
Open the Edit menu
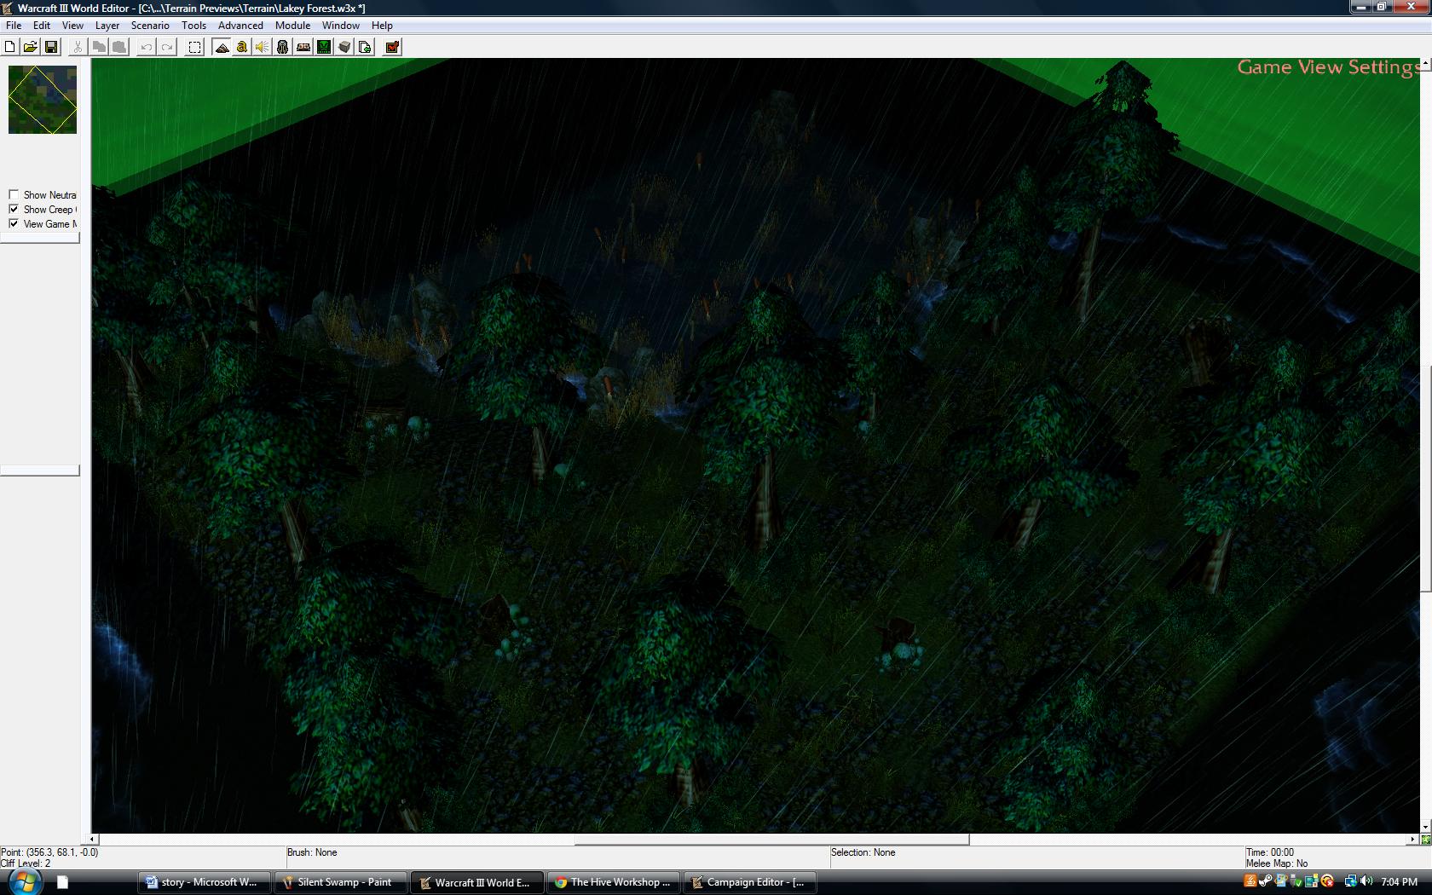[42, 26]
